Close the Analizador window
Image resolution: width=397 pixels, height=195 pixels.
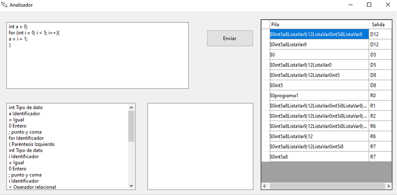[x=388, y=4]
